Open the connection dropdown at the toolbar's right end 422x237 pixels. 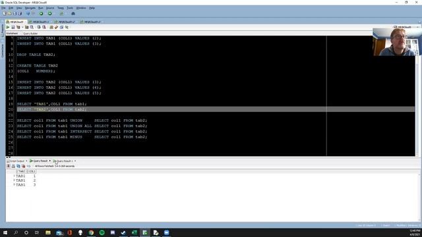417,28
